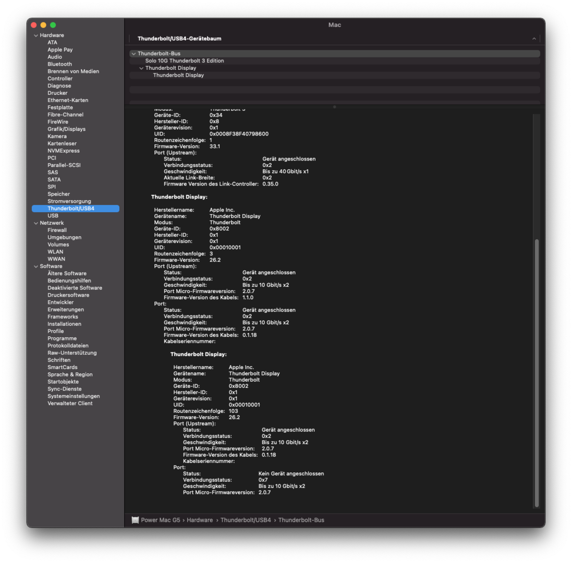This screenshot has height=563, width=572.
Task: Select Installationen in the sidebar
Action: (64, 324)
